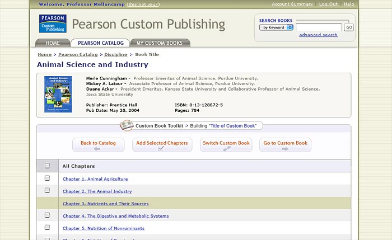392x240 pixels.
Task: Click into the Search Books text field
Action: click(x=319, y=27)
